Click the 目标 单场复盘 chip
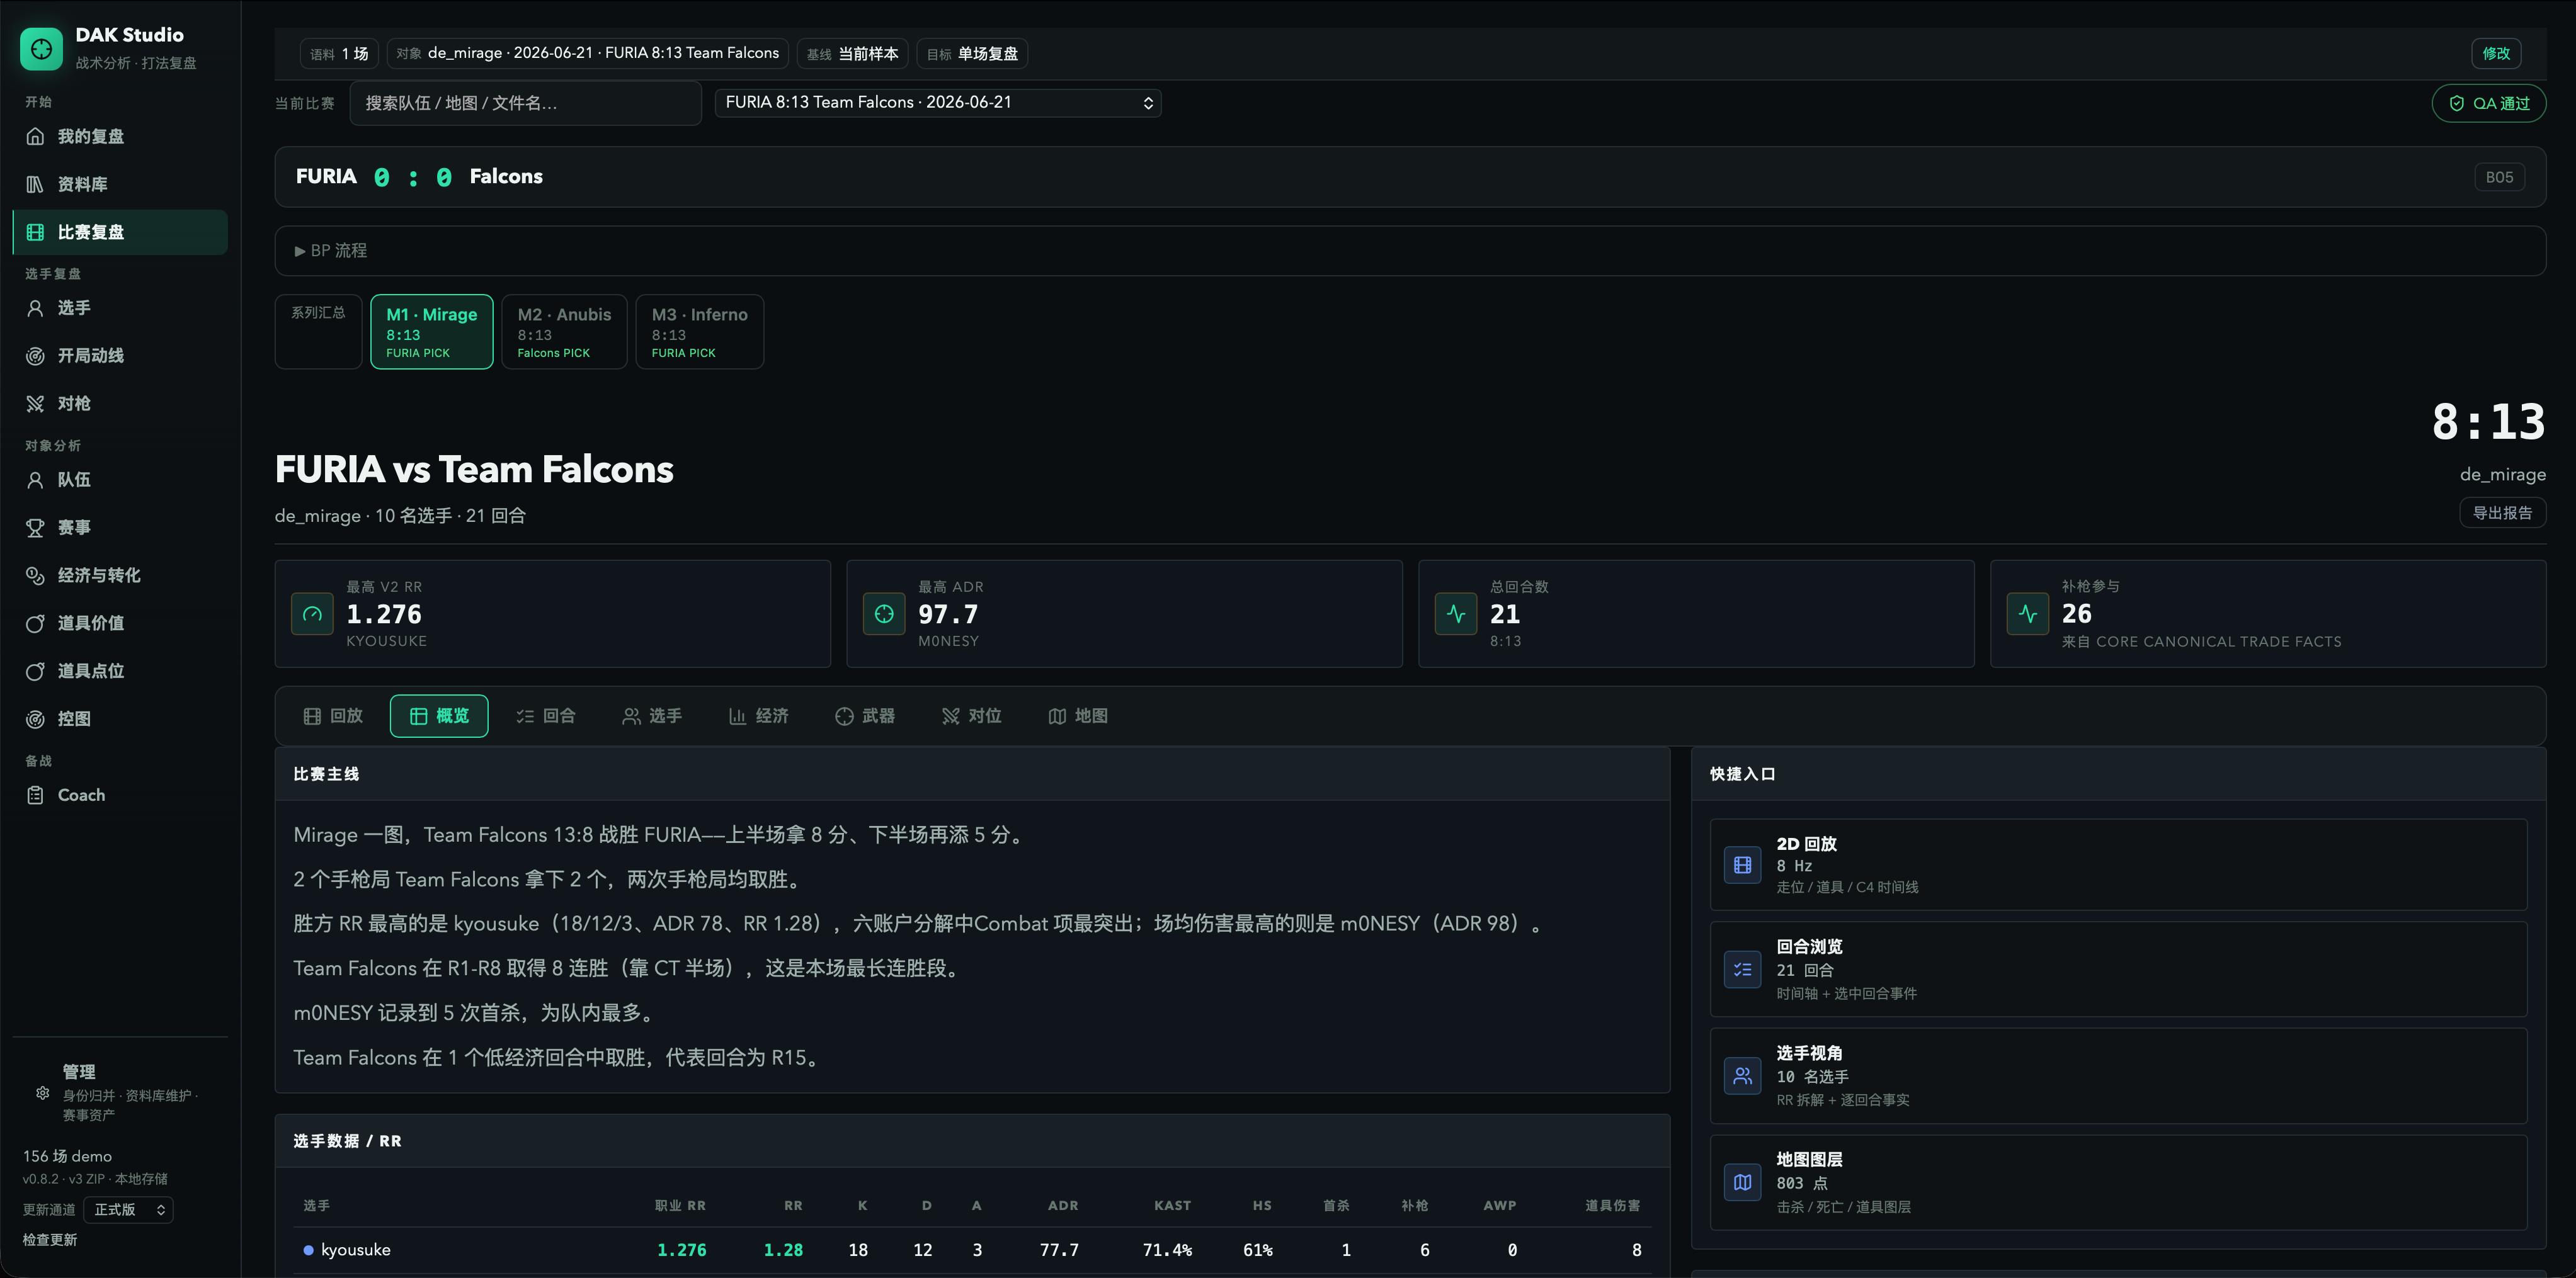The width and height of the screenshot is (2576, 1278). (973, 53)
